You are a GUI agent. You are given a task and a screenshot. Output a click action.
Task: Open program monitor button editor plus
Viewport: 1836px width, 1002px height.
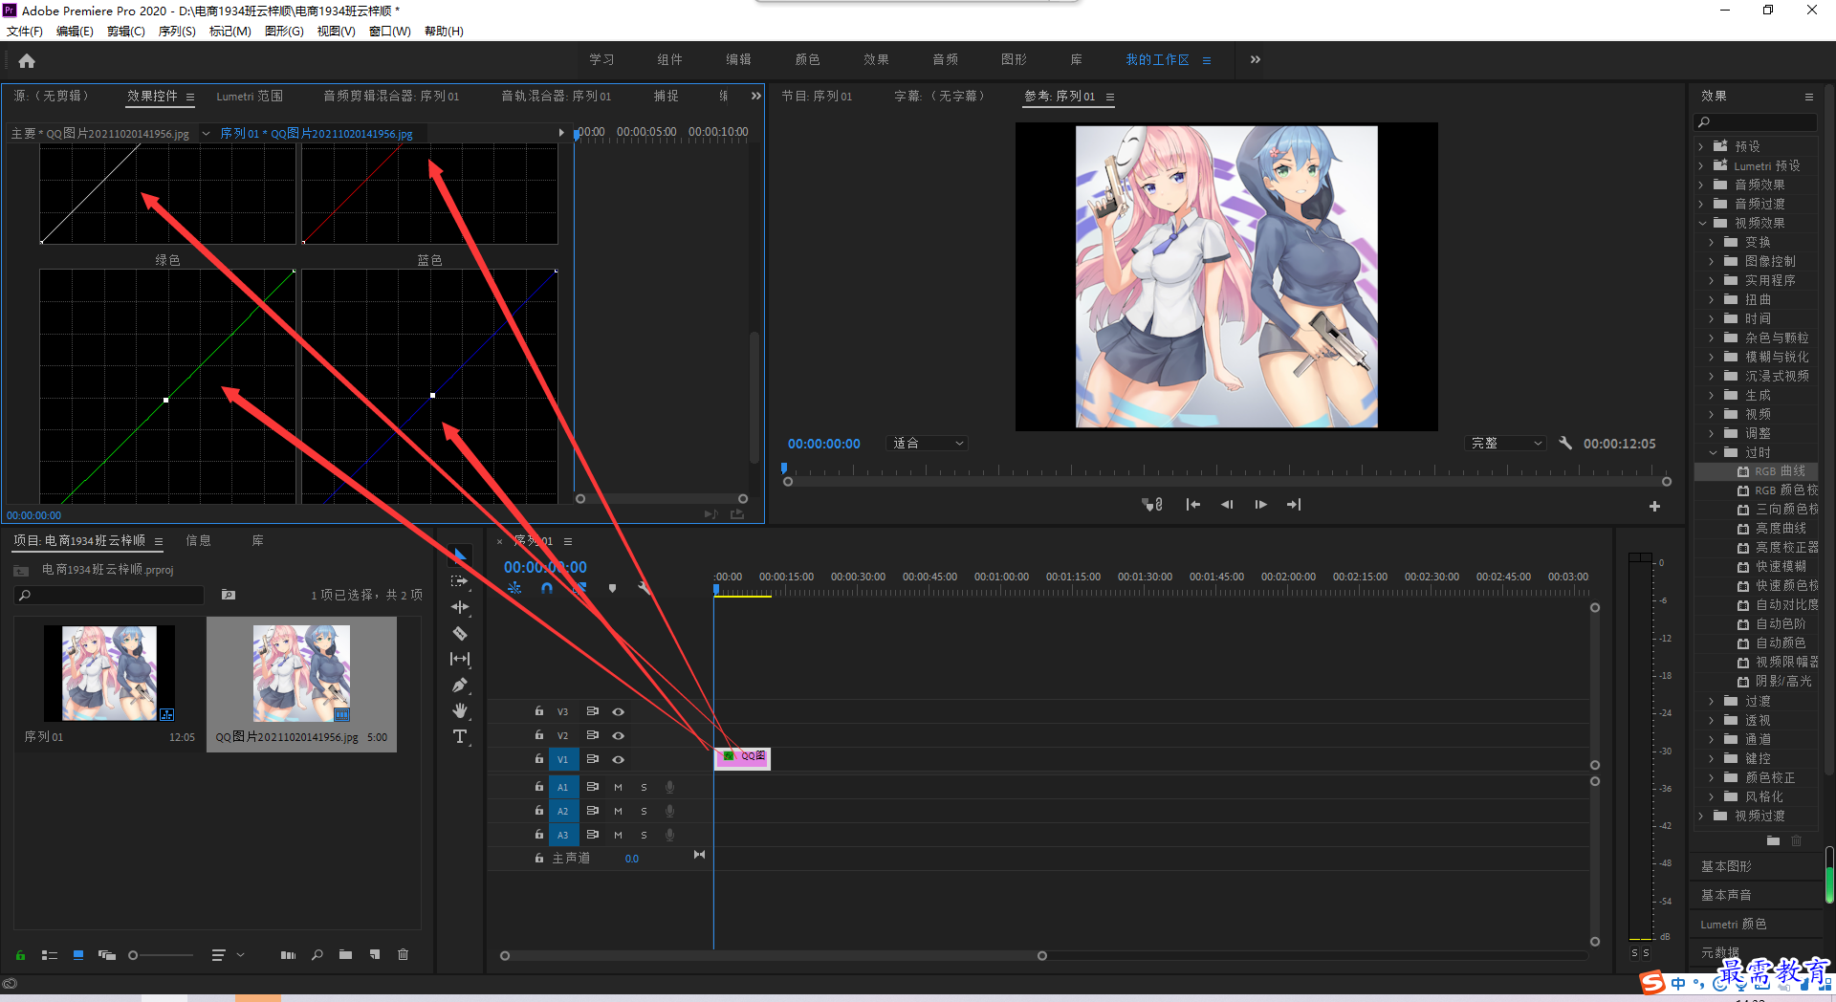click(x=1654, y=506)
